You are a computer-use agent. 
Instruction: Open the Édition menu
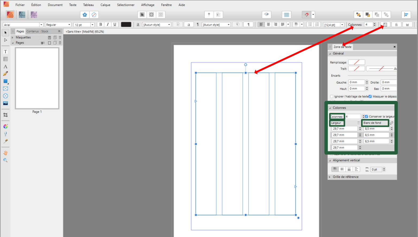pyautogui.click(x=36, y=5)
